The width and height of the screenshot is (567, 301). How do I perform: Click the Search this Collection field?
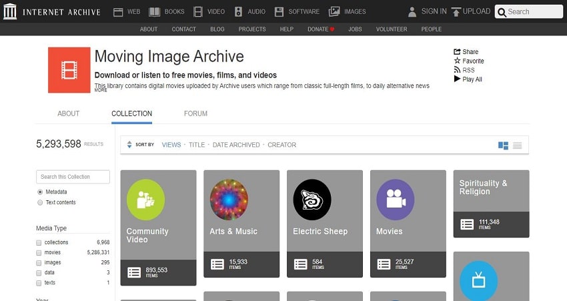point(73,177)
